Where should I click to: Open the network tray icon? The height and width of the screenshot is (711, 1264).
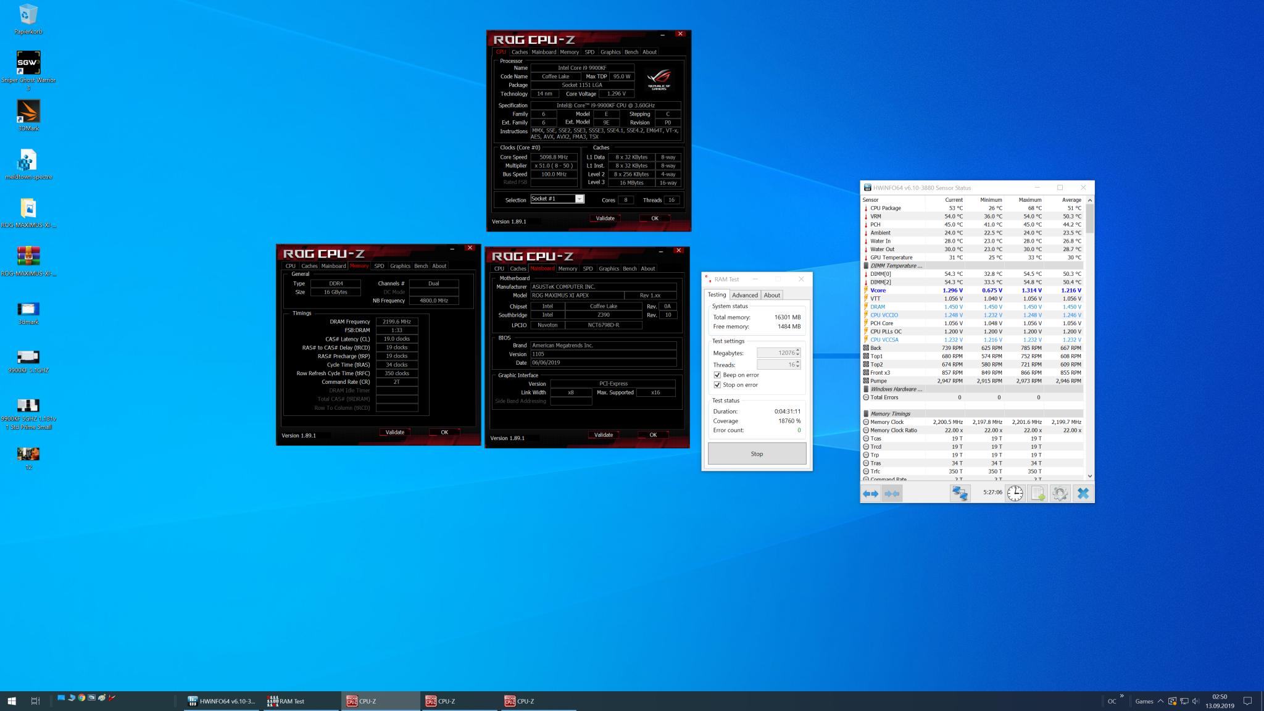pyautogui.click(x=1184, y=701)
